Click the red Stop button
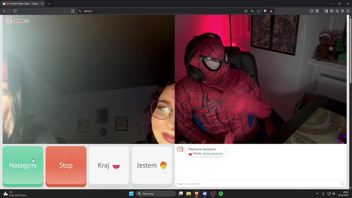This screenshot has height=198, width=352. (x=66, y=166)
